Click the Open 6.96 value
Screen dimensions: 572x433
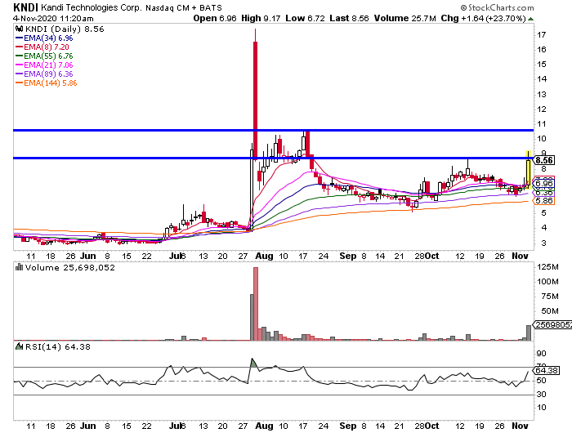(x=215, y=18)
